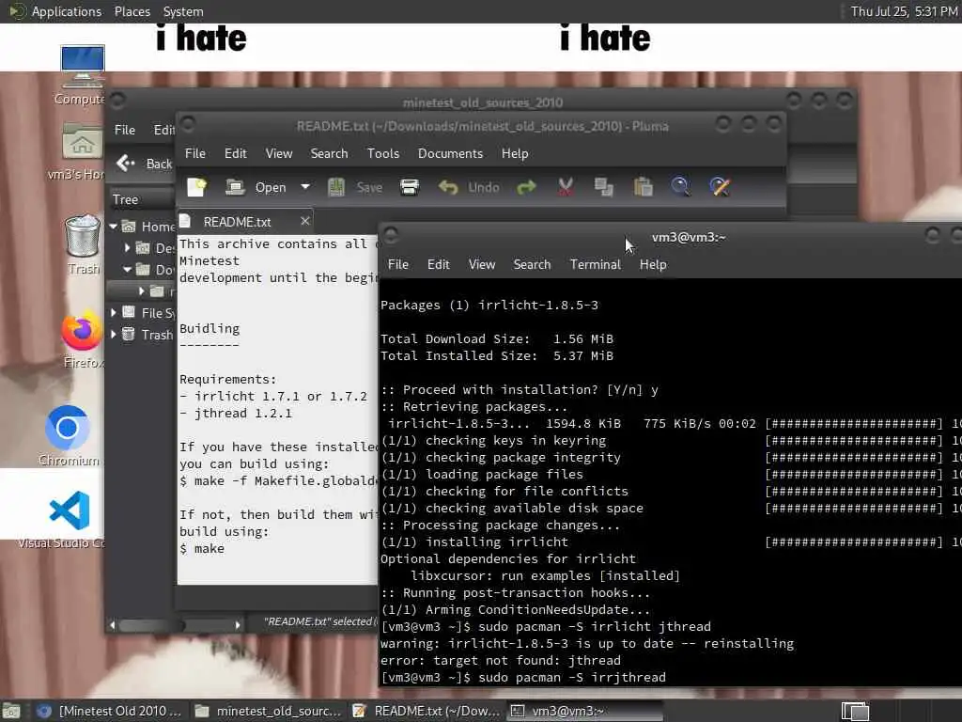Open Pluma's Search menu
This screenshot has width=962, height=722.
coord(329,153)
